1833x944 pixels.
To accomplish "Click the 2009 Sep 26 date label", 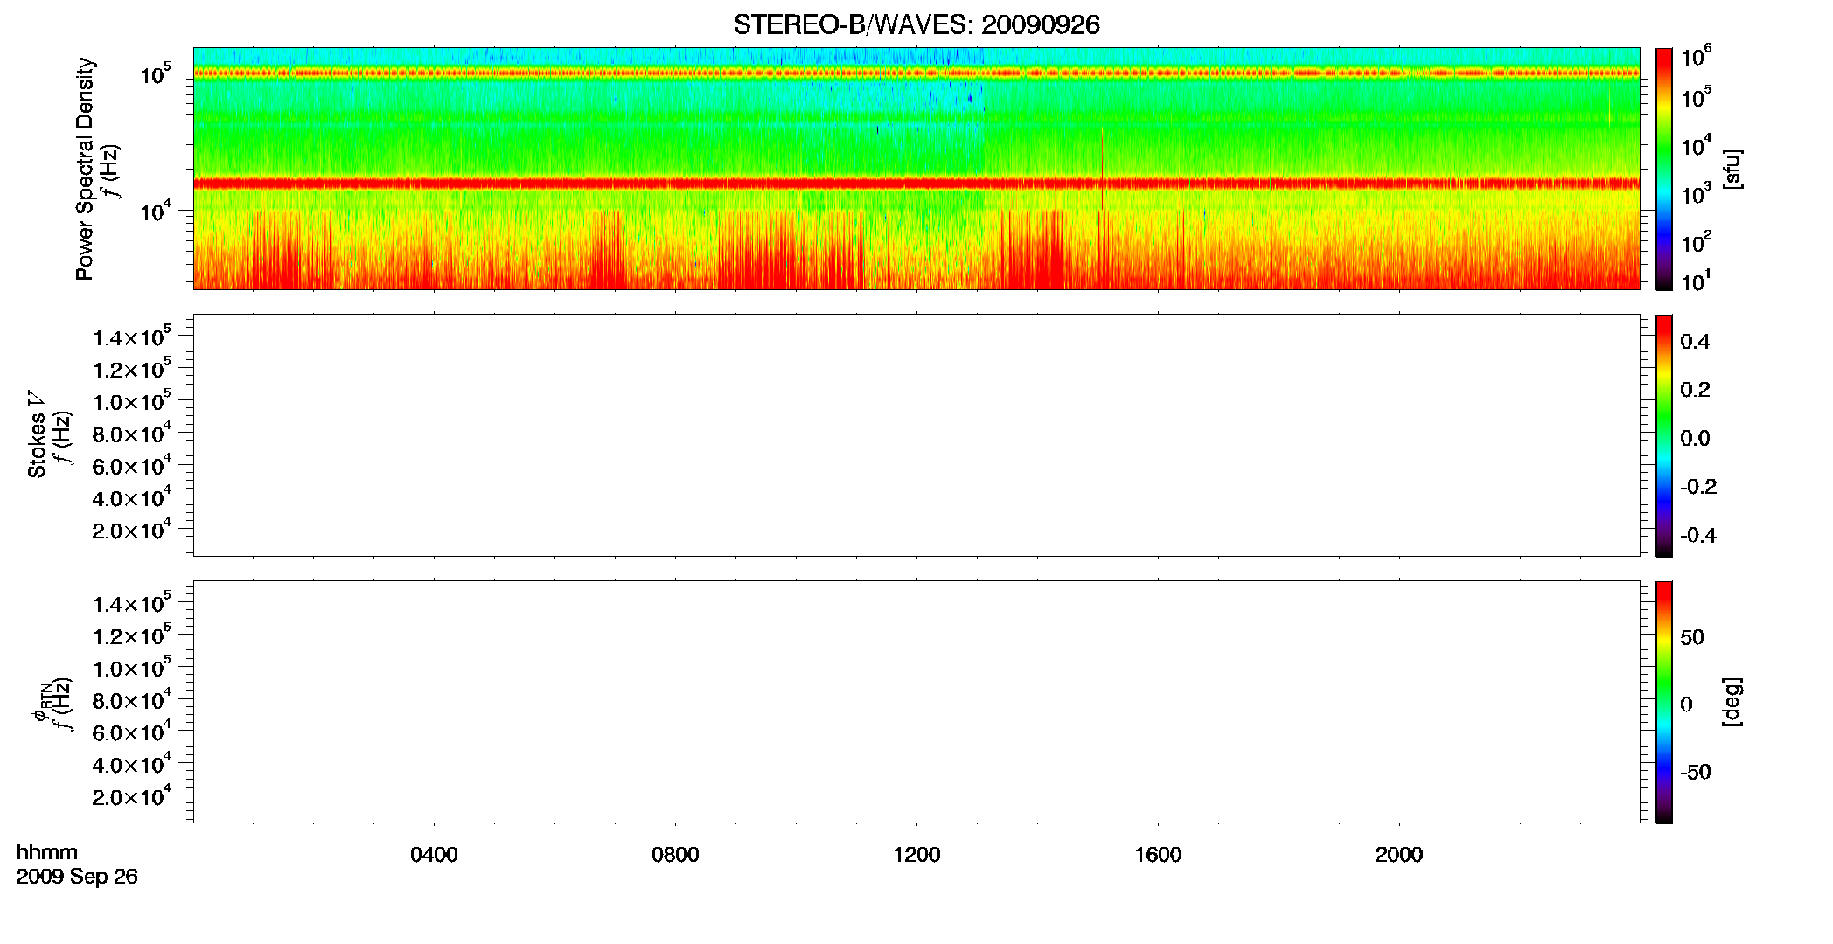I will click(x=77, y=877).
